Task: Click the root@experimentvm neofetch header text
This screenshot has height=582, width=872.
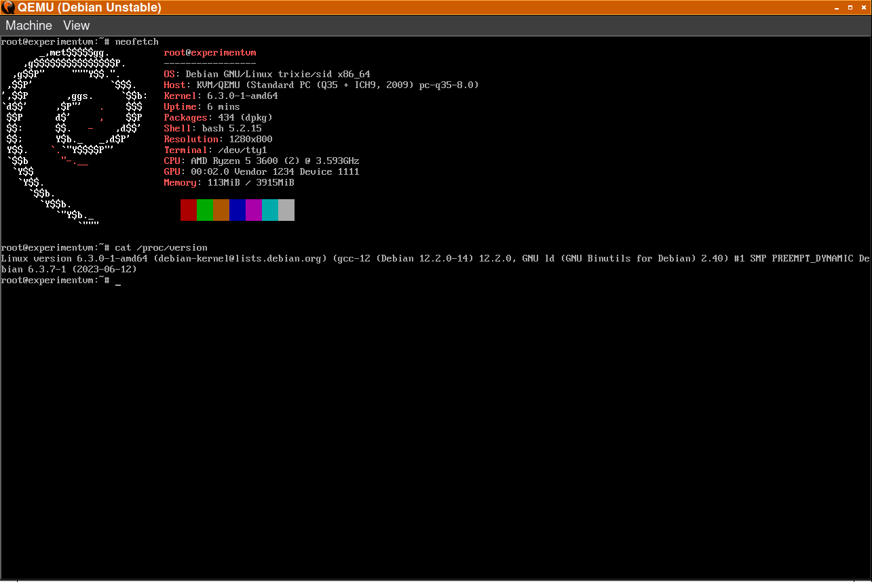Action: [210, 53]
